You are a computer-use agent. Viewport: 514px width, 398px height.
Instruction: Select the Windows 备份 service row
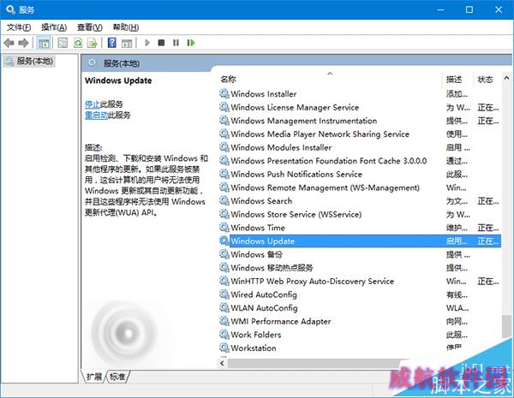360,254
